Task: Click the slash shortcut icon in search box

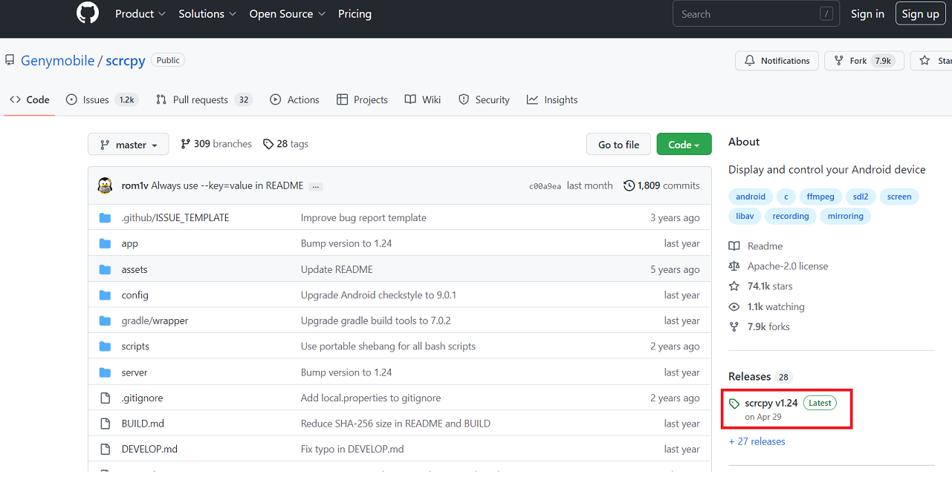Action: tap(826, 14)
